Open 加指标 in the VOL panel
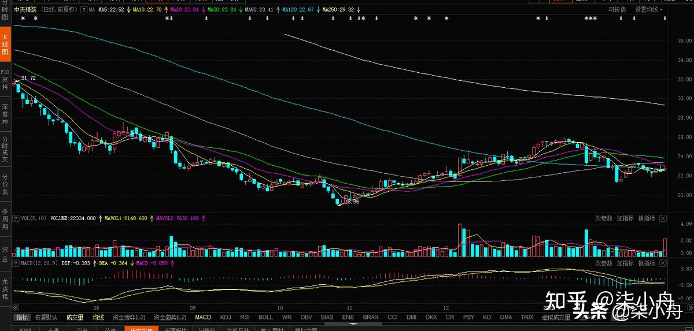694x331 pixels. [626, 218]
